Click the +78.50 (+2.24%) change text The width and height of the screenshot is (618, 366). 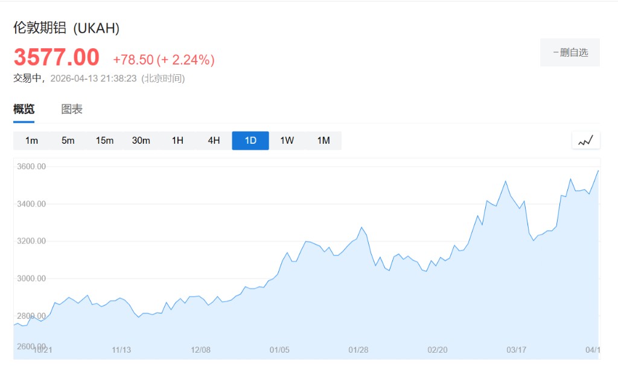164,60
